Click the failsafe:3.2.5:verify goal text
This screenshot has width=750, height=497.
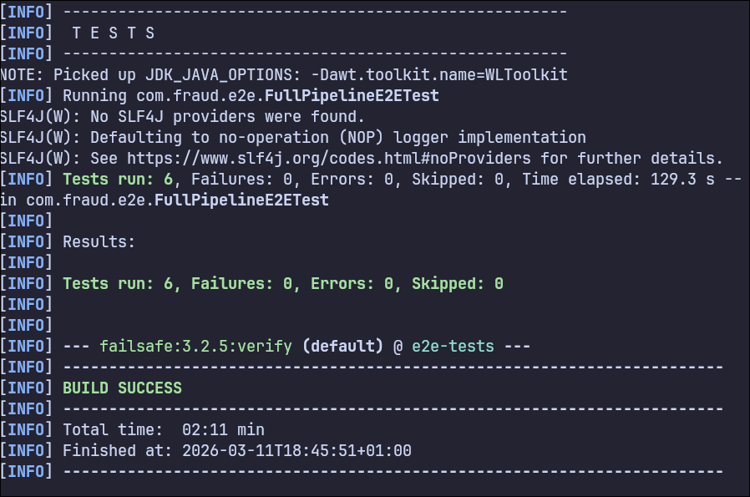pyautogui.click(x=195, y=346)
